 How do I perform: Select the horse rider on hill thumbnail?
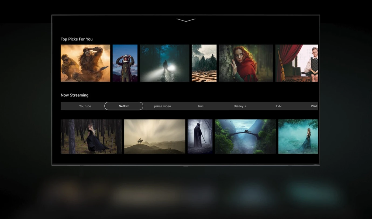point(154,136)
